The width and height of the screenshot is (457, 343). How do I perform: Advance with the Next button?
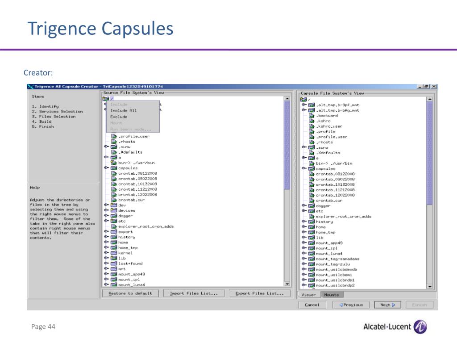click(x=387, y=305)
